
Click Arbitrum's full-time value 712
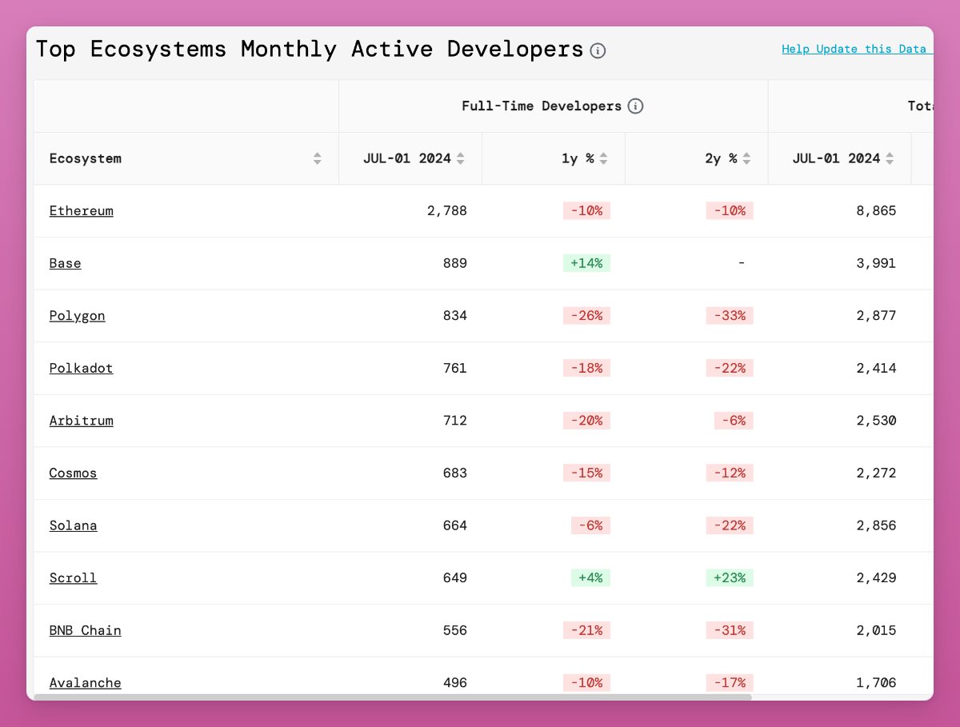[x=455, y=421]
